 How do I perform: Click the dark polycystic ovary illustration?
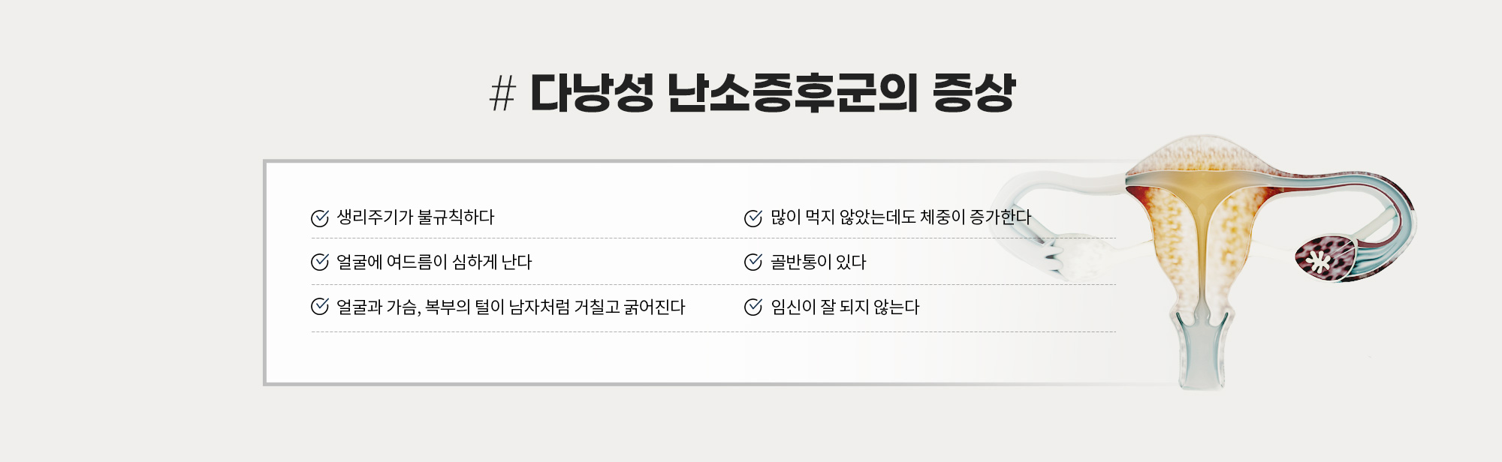tap(1326, 257)
